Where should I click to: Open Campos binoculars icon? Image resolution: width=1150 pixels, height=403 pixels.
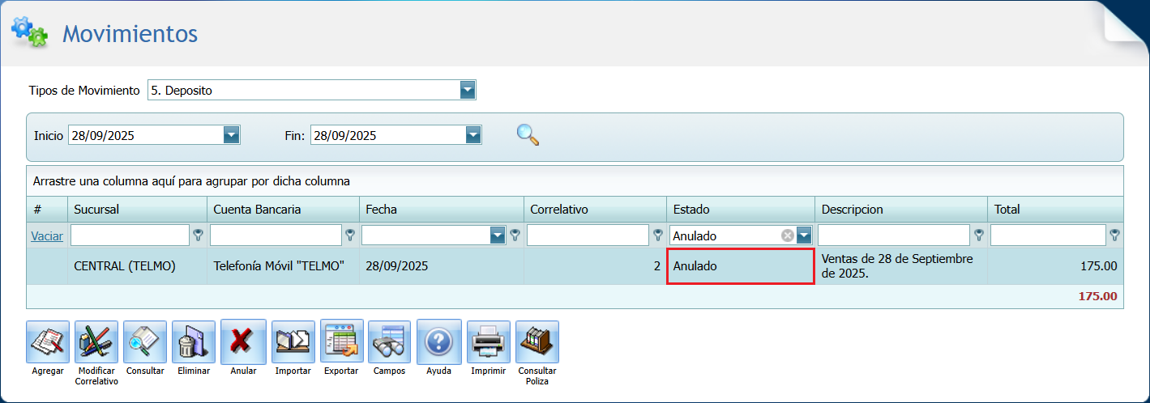coord(390,342)
